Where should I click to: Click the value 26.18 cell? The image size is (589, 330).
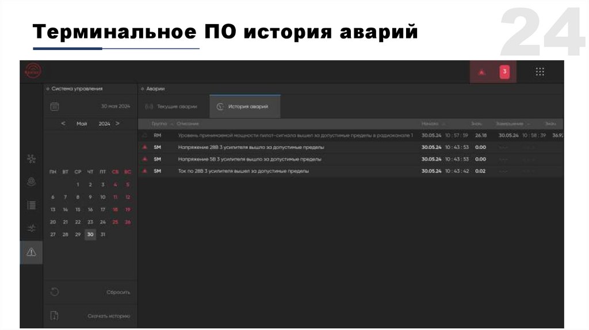(x=481, y=135)
